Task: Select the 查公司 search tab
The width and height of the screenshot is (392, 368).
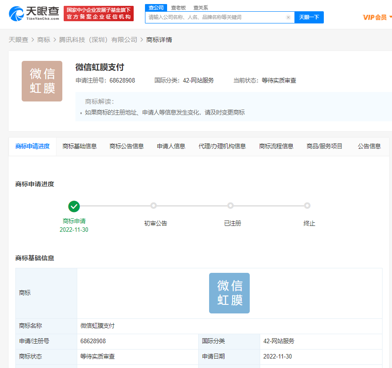Action: pyautogui.click(x=156, y=8)
